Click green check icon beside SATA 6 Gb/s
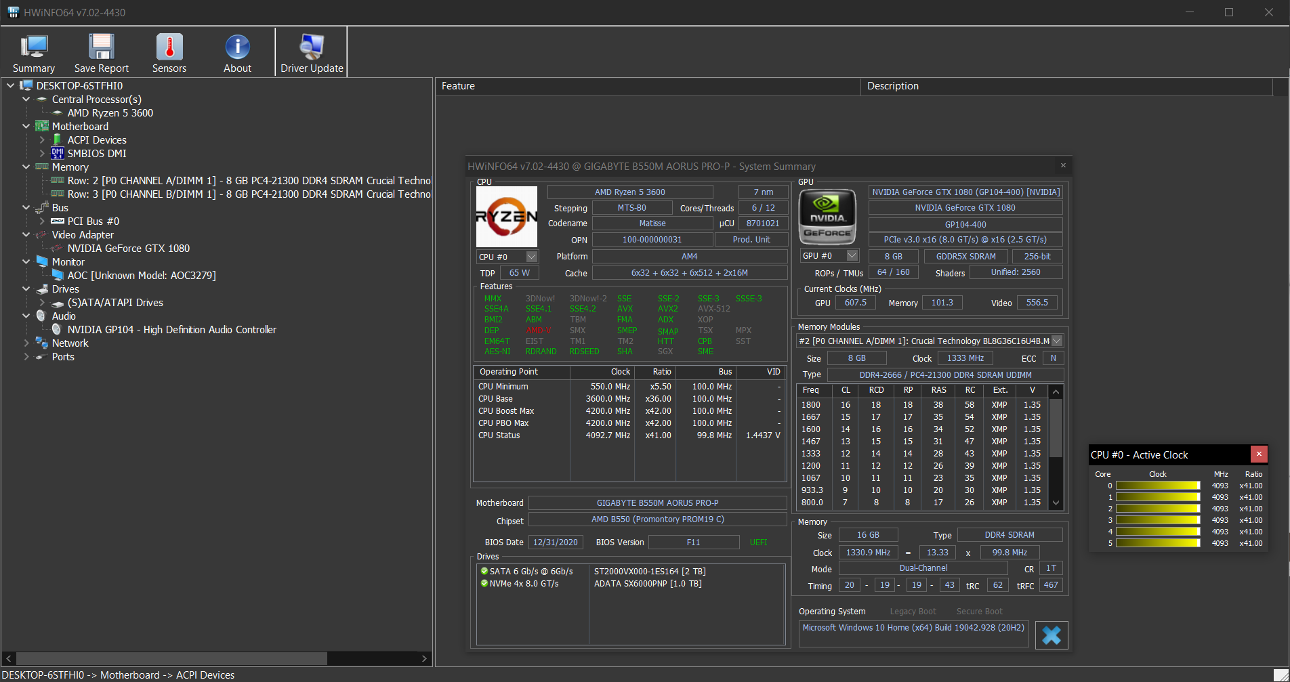The height and width of the screenshot is (682, 1290). pyautogui.click(x=484, y=571)
